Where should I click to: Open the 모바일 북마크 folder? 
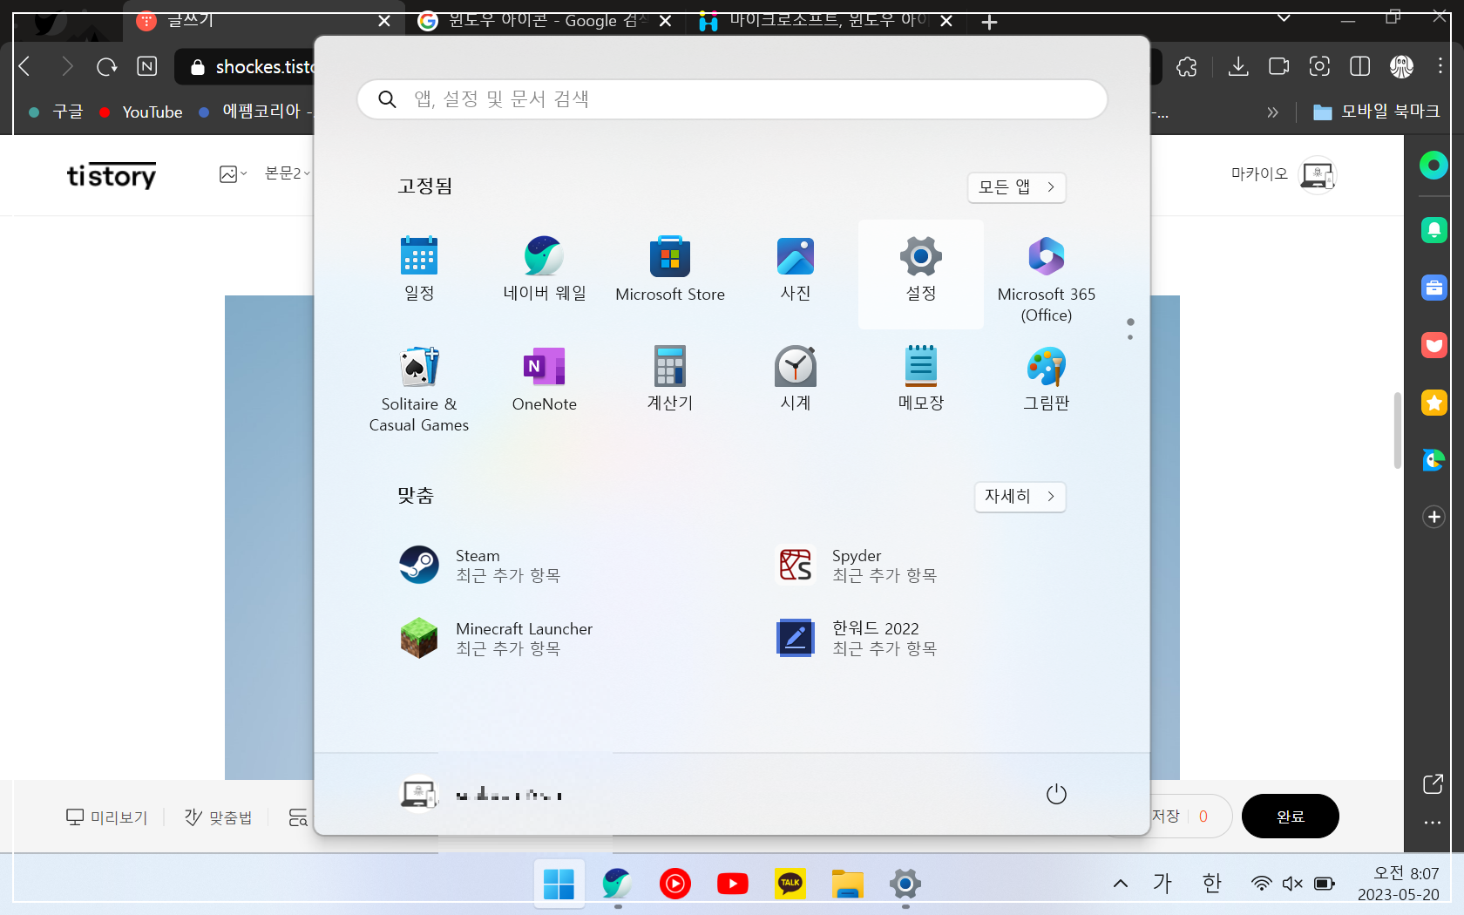(1377, 112)
